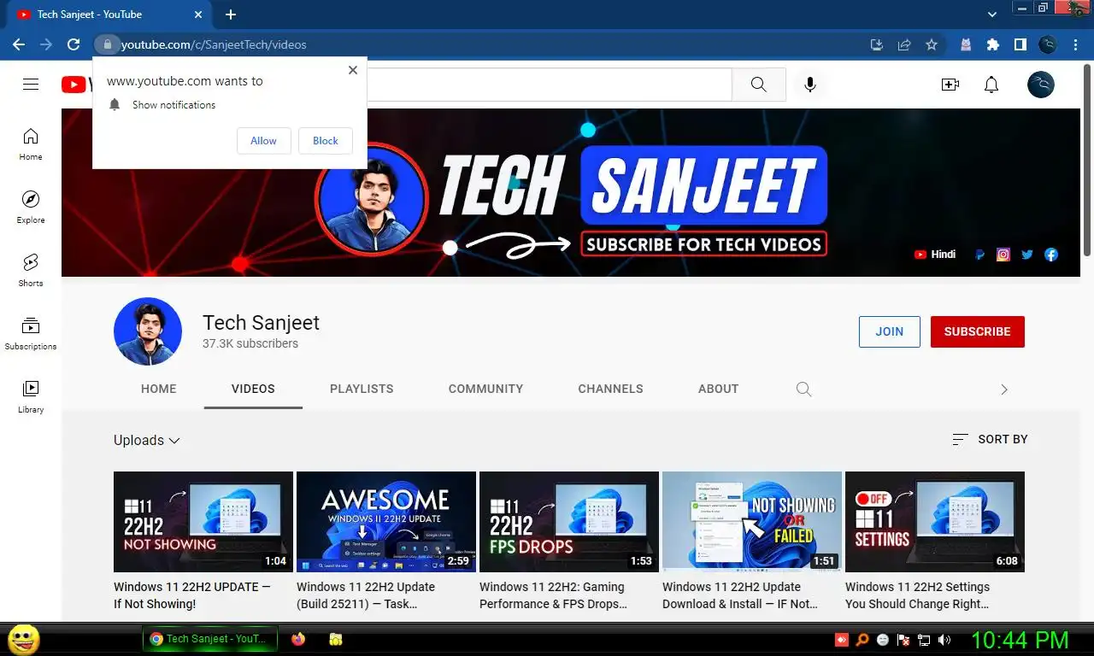The width and height of the screenshot is (1094, 656).
Task: Click the address bar URL
Action: (x=214, y=44)
